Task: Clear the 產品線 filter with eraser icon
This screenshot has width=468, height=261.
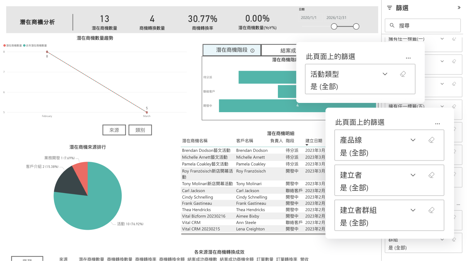Action: tap(431, 140)
